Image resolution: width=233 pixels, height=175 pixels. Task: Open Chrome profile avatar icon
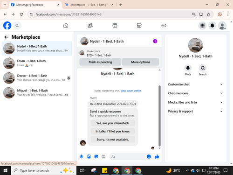coord(220,14)
